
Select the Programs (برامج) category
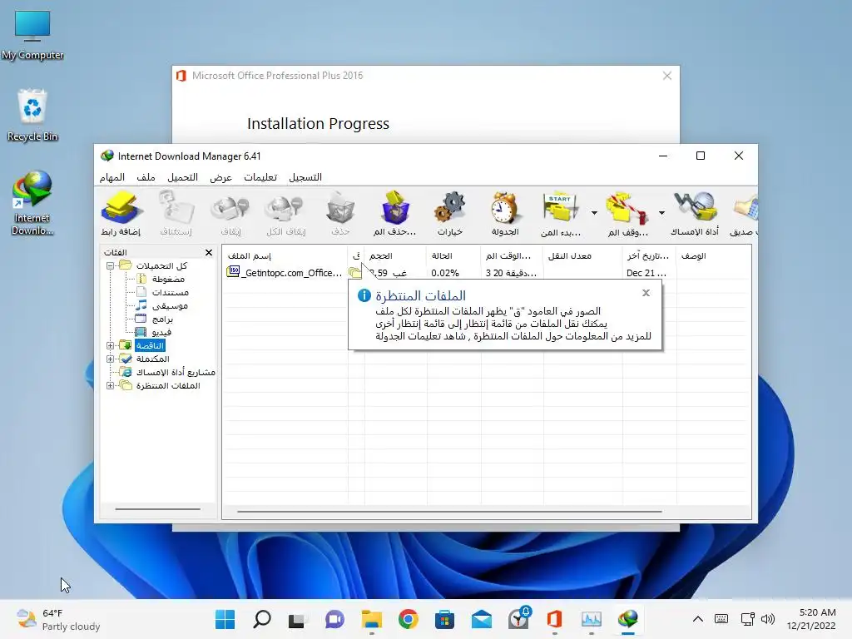(x=162, y=319)
